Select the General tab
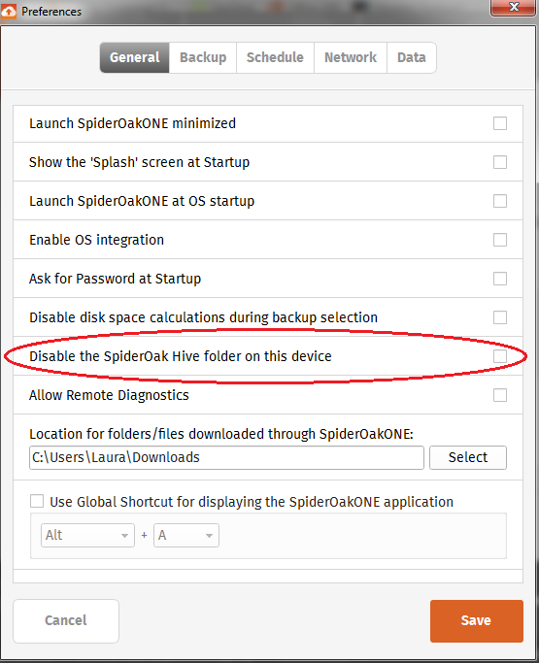Viewport: 539px width, 663px height. click(x=135, y=57)
